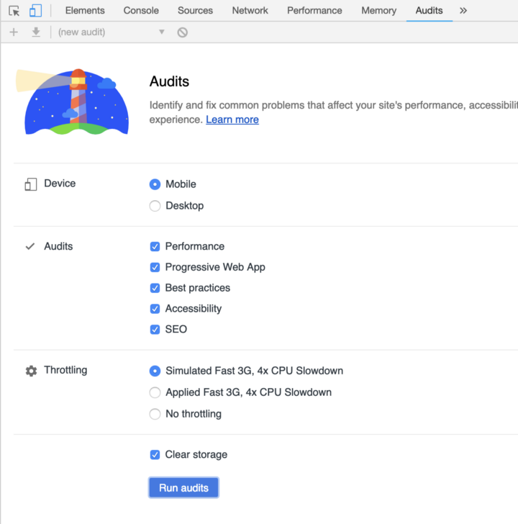Choose Applied Fast 3G throttling option

pyautogui.click(x=155, y=392)
